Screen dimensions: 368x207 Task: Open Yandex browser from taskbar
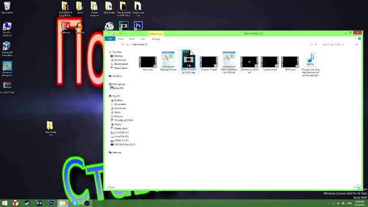16,203
